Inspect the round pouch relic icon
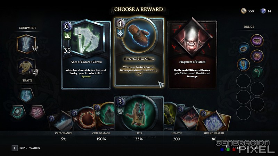This screenshot has width=278, height=156. tap(257, 56)
